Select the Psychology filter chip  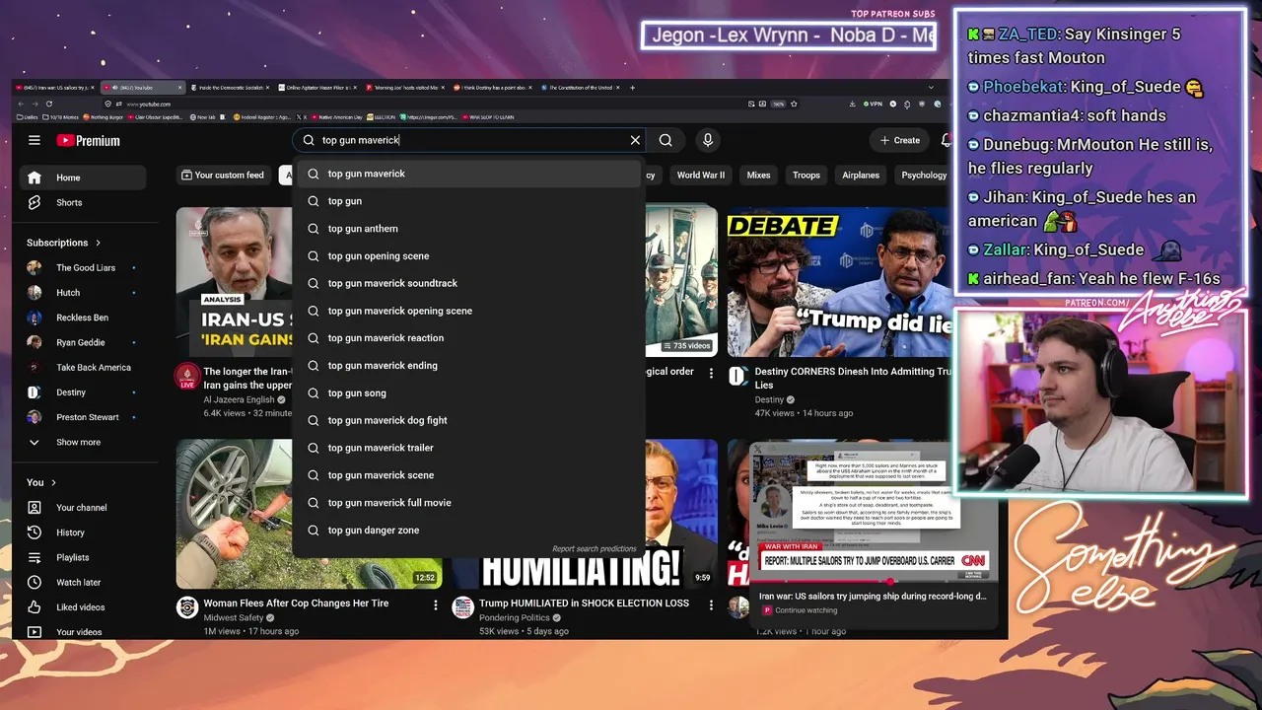pos(923,176)
